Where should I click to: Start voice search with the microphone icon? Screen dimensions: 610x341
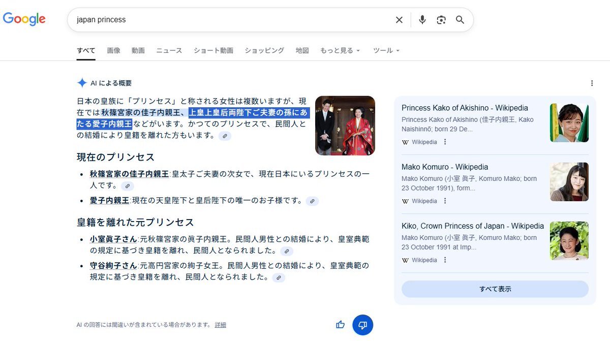pyautogui.click(x=422, y=20)
